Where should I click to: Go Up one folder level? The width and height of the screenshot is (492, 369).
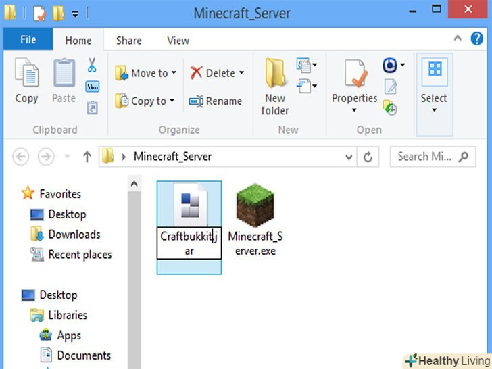87,157
